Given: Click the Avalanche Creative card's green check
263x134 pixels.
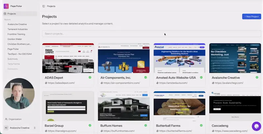Looking at the screenshot, I should [257, 78].
